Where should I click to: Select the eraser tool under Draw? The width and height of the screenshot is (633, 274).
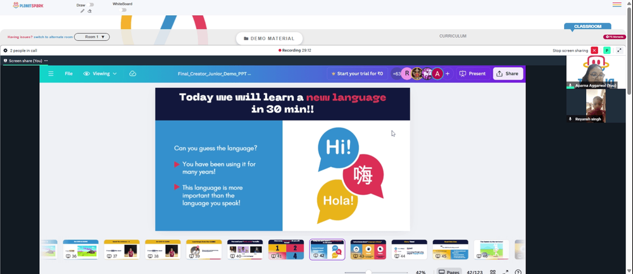pyautogui.click(x=90, y=11)
